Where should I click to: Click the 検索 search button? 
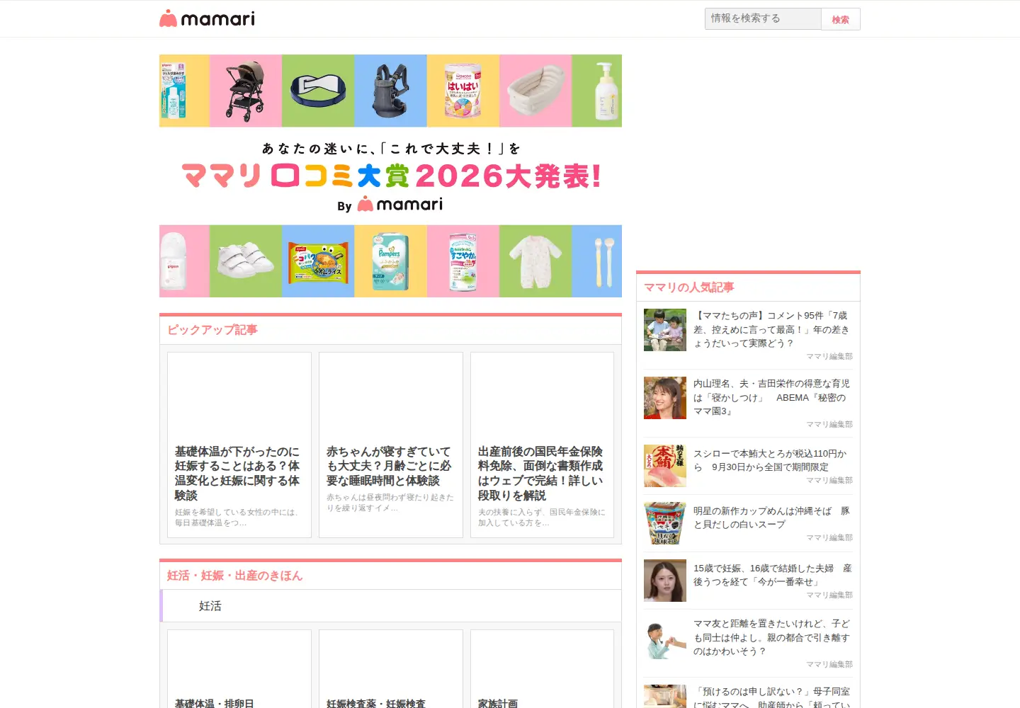[x=841, y=19]
